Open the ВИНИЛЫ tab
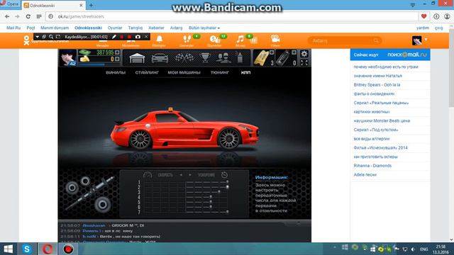454x255 pixels. pos(116,72)
